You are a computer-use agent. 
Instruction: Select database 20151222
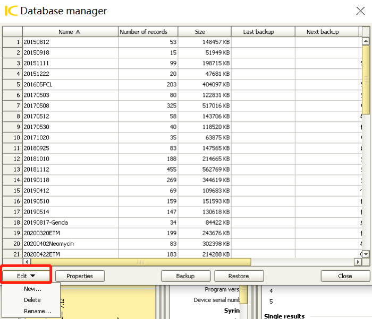[x=70, y=74]
